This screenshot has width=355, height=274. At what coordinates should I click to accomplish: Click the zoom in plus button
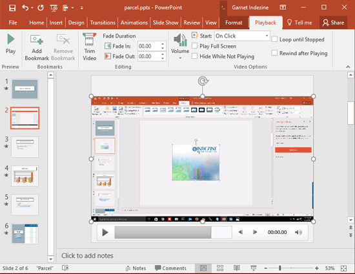coord(317,268)
